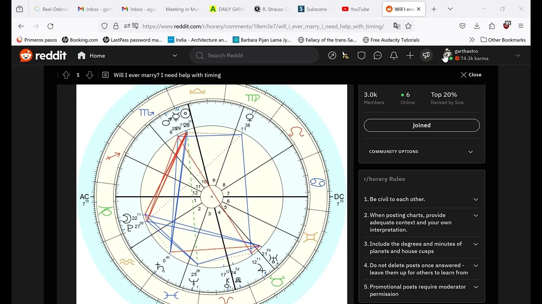Click the browser URL address bar
Viewport: 542px width, 304px height.
[263, 26]
